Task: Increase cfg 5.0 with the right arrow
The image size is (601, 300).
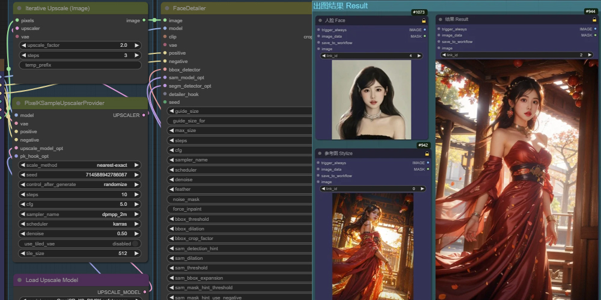Action: click(x=136, y=205)
